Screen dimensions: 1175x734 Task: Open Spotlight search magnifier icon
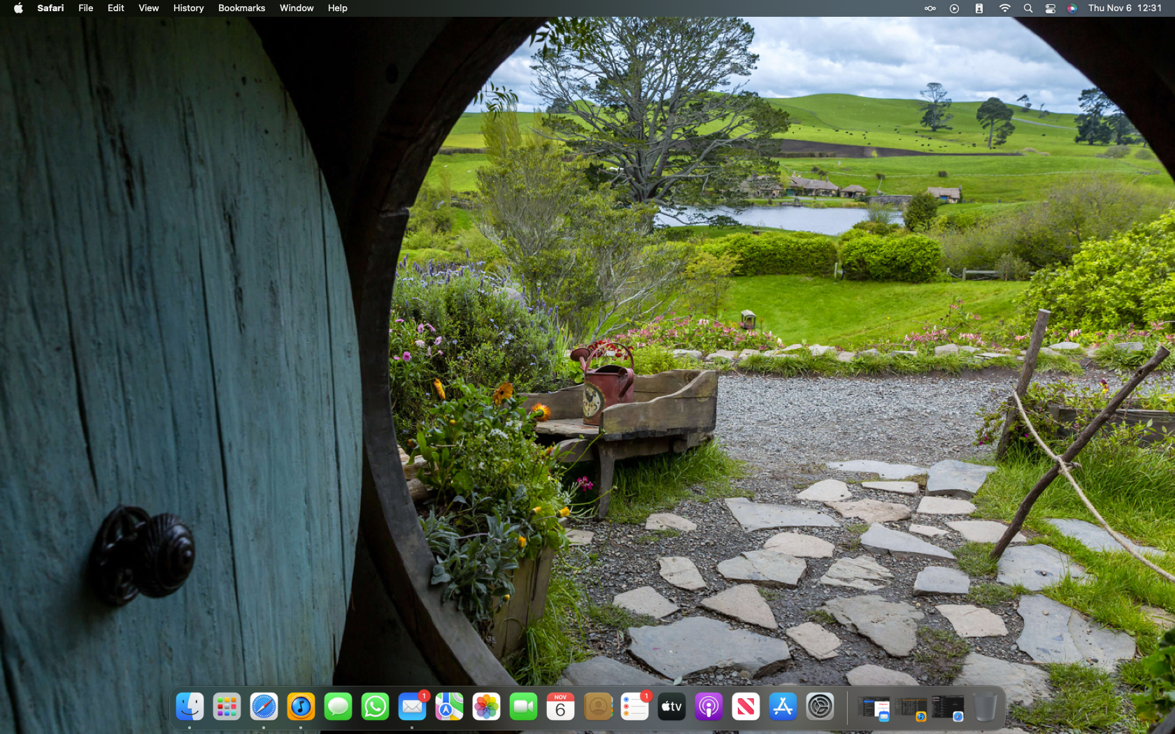click(1027, 8)
